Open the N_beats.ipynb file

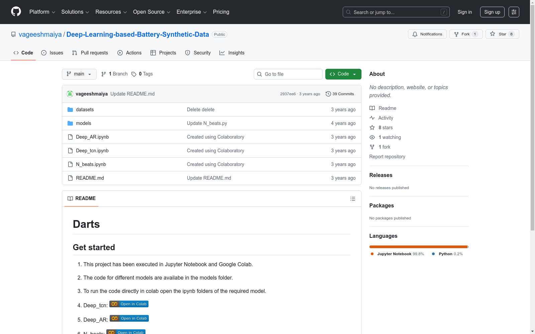(x=91, y=164)
